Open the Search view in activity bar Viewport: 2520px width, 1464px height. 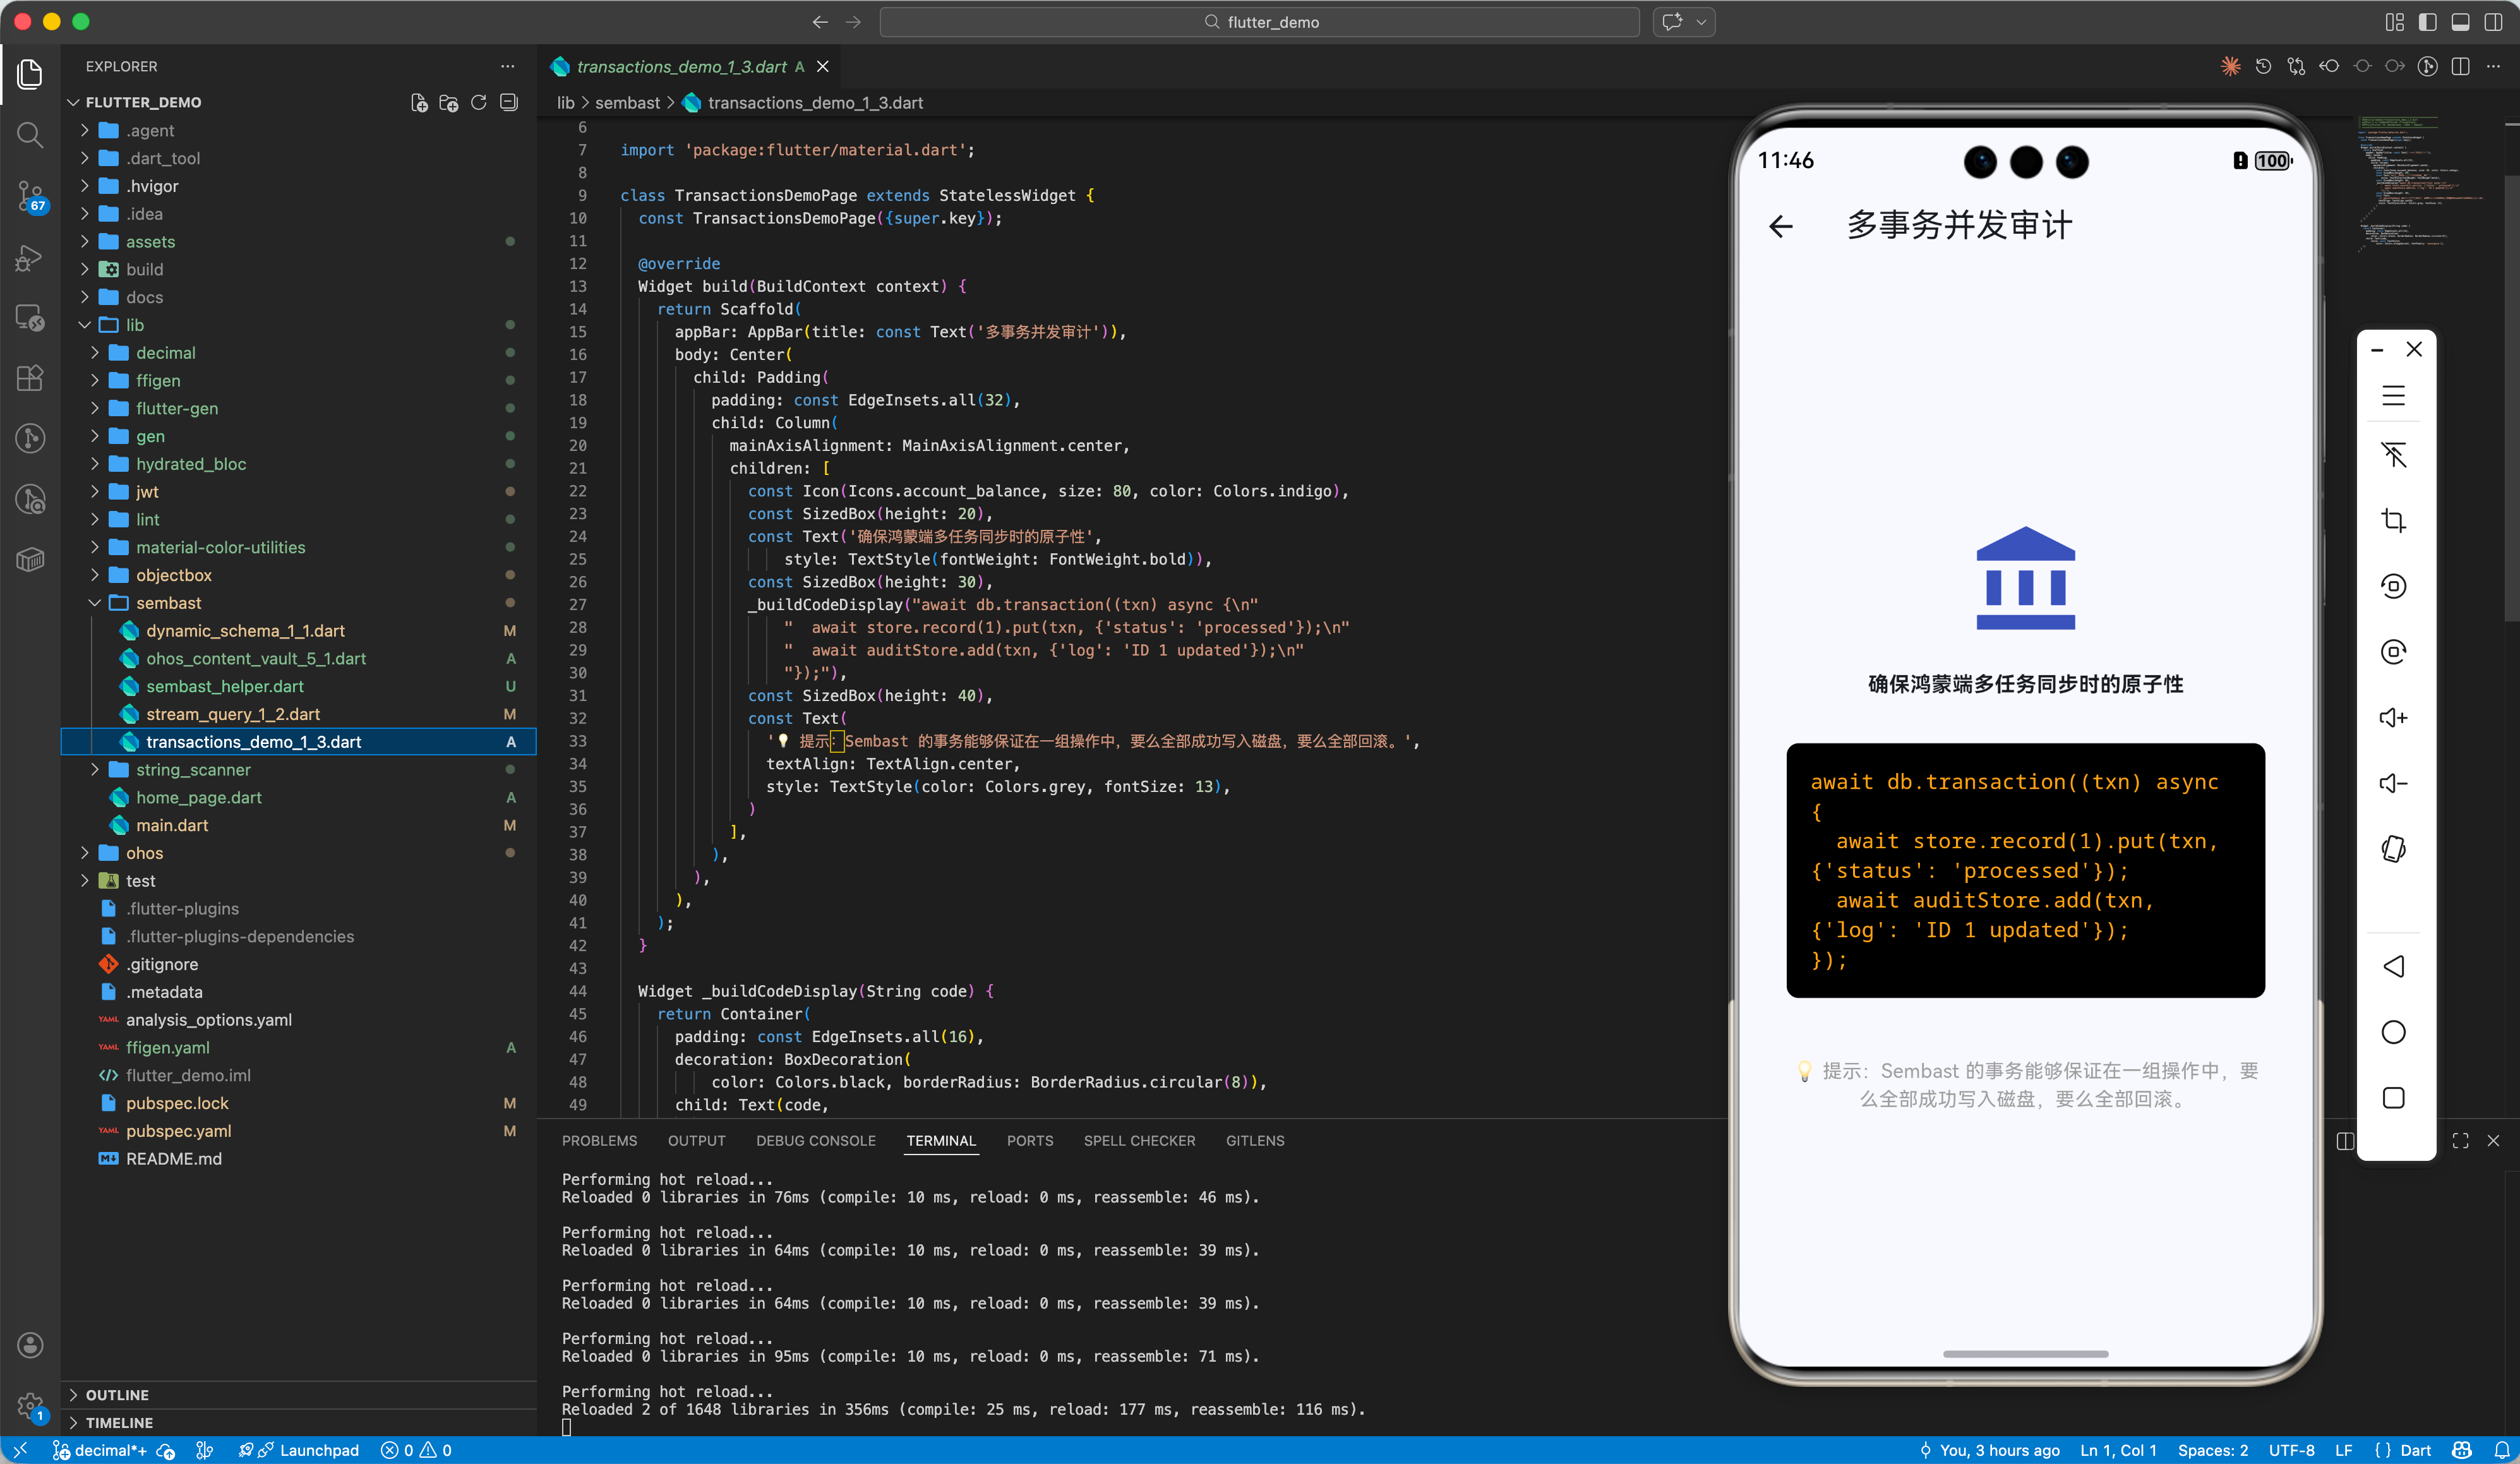click(x=30, y=134)
